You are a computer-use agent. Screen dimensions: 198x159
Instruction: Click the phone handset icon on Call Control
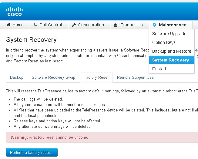coord(35,25)
